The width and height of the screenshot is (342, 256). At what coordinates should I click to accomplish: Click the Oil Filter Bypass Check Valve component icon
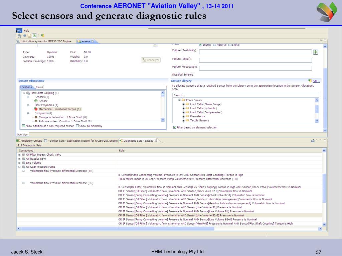23,155
